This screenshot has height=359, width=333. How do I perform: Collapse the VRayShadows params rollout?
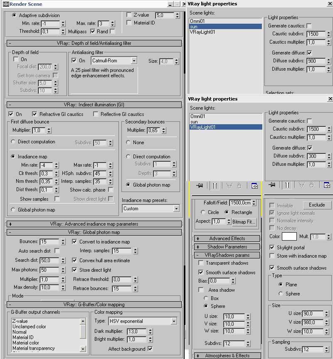pos(227,255)
